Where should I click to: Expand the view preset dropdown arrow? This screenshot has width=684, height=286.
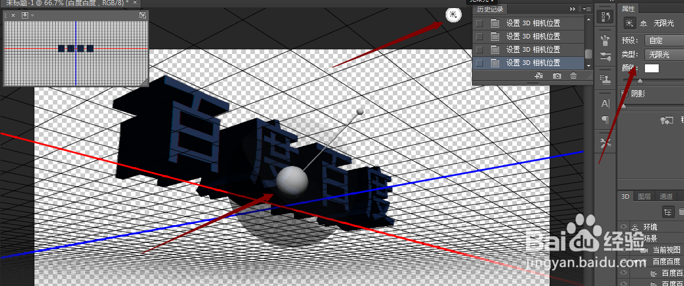point(32,16)
